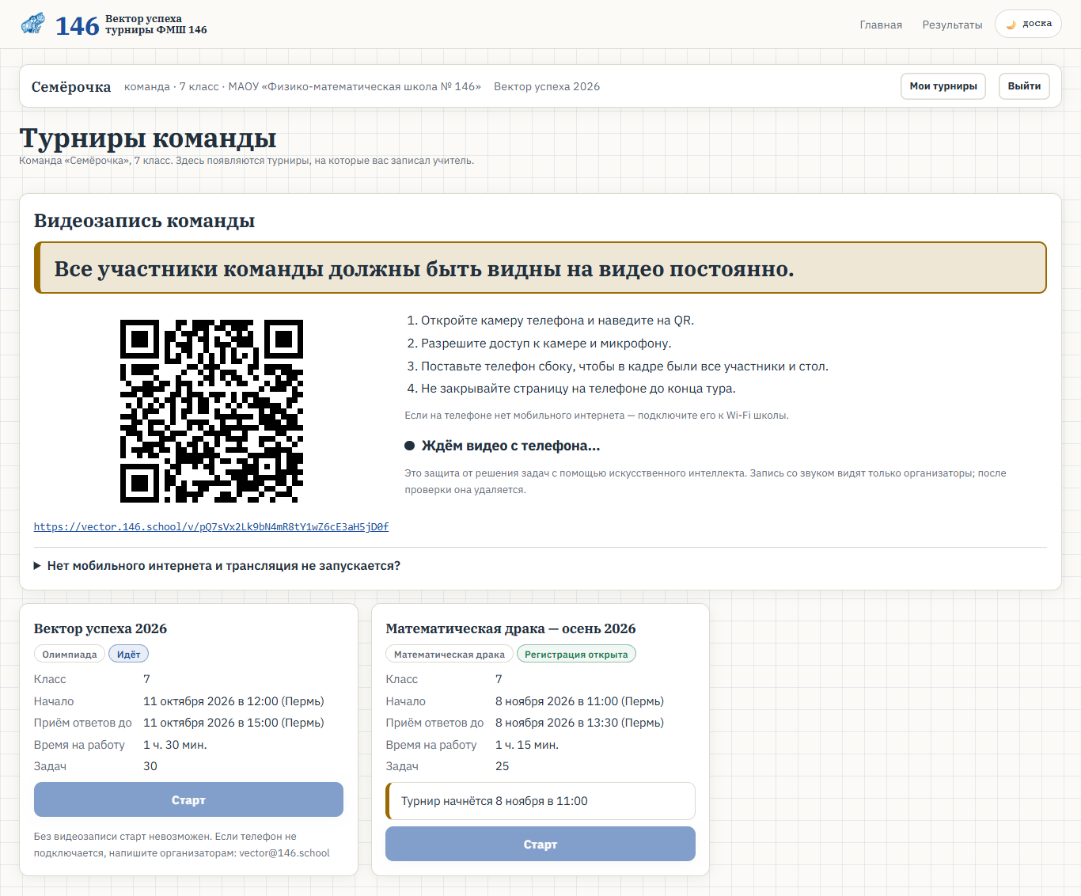Click the «1 ч. 30 мин.» duration value

coord(175,745)
